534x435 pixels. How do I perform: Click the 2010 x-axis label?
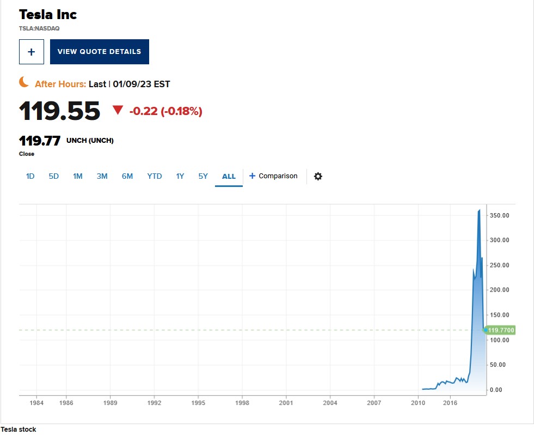tap(418, 403)
